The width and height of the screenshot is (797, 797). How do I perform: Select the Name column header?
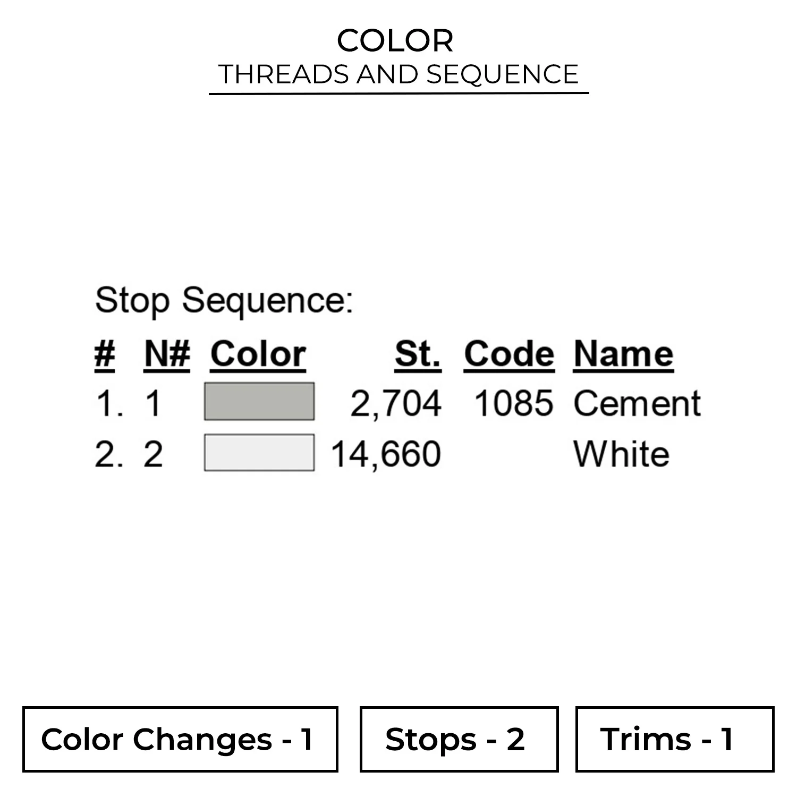click(x=623, y=354)
